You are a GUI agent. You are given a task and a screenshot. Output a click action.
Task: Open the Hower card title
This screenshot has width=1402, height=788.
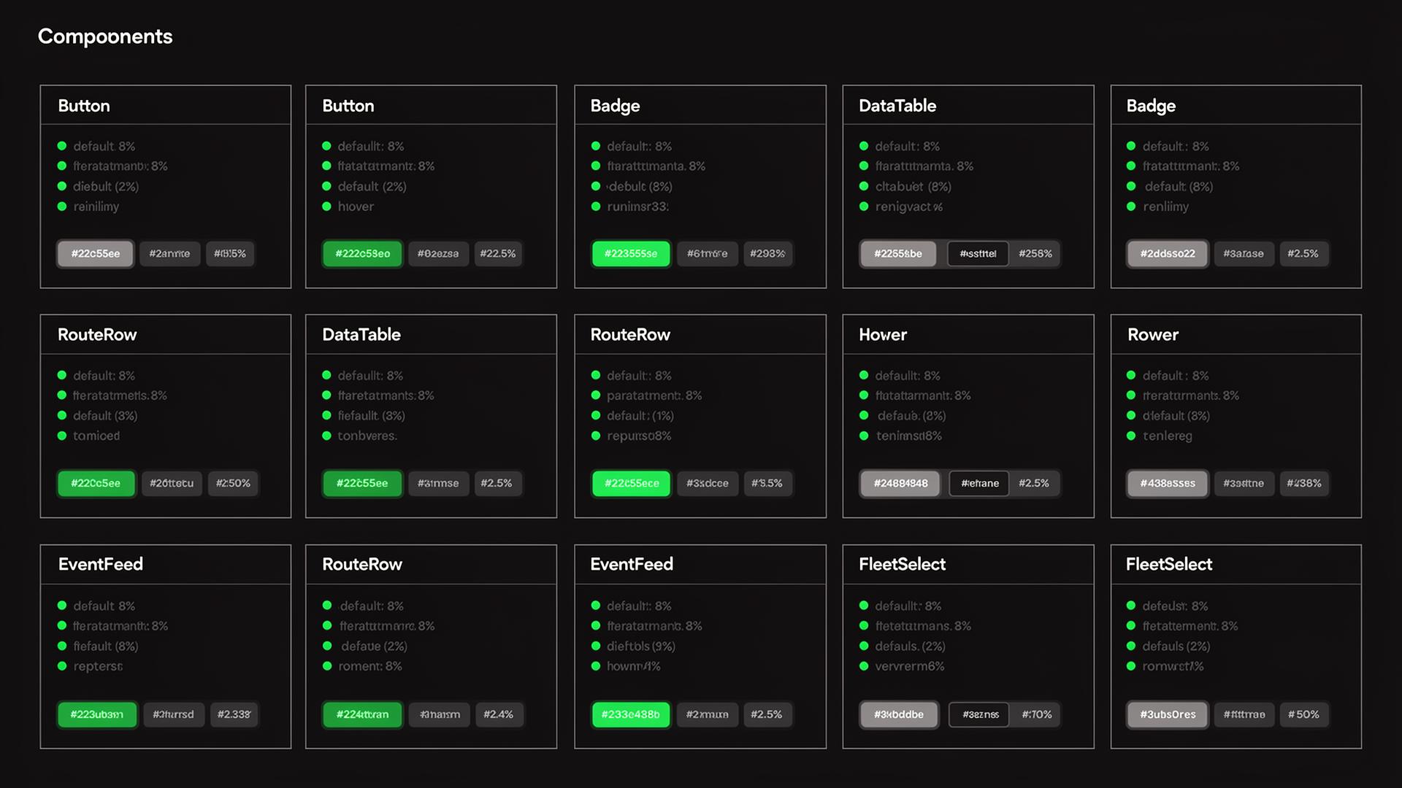click(883, 335)
